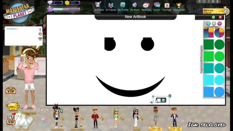Click the blue back arrow in shapes panel
The width and height of the screenshot is (233, 131).
tap(208, 23)
